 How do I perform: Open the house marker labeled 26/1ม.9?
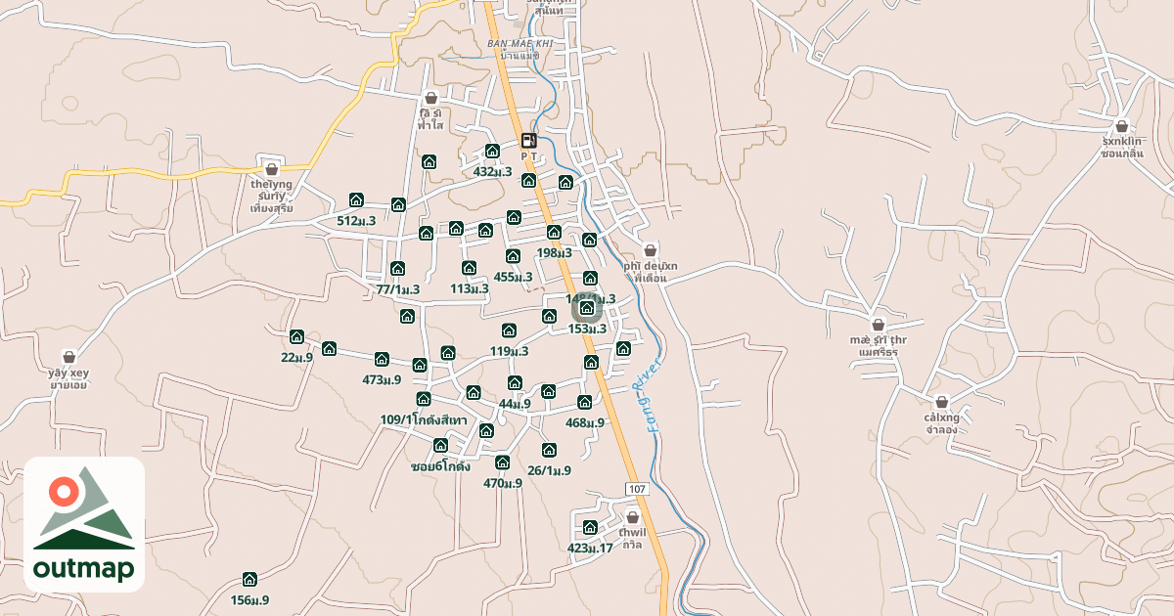(549, 450)
